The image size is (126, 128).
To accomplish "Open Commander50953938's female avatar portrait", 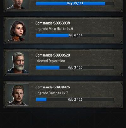I will pos(18,31).
